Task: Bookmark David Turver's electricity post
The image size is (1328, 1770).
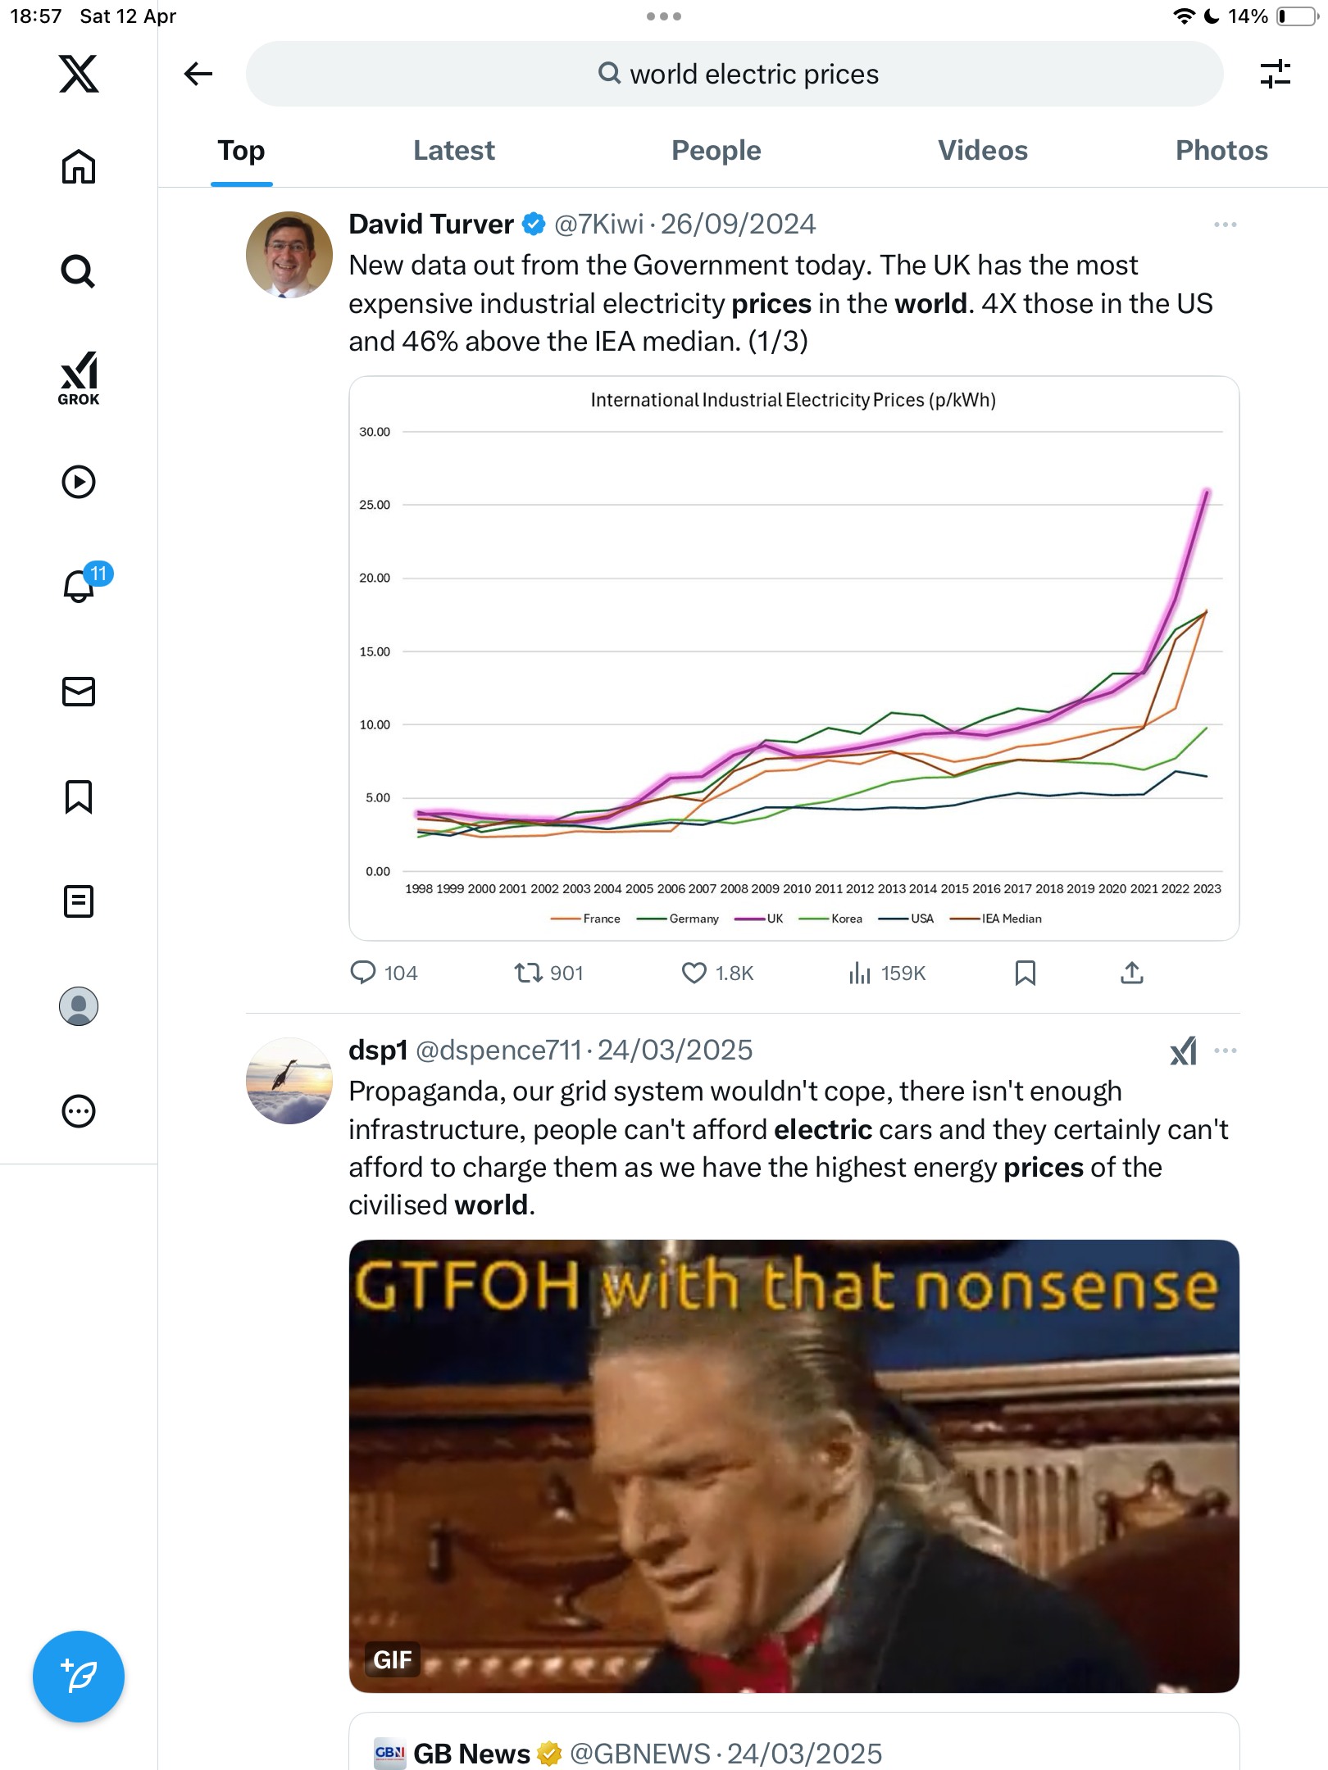Action: click(x=1026, y=973)
